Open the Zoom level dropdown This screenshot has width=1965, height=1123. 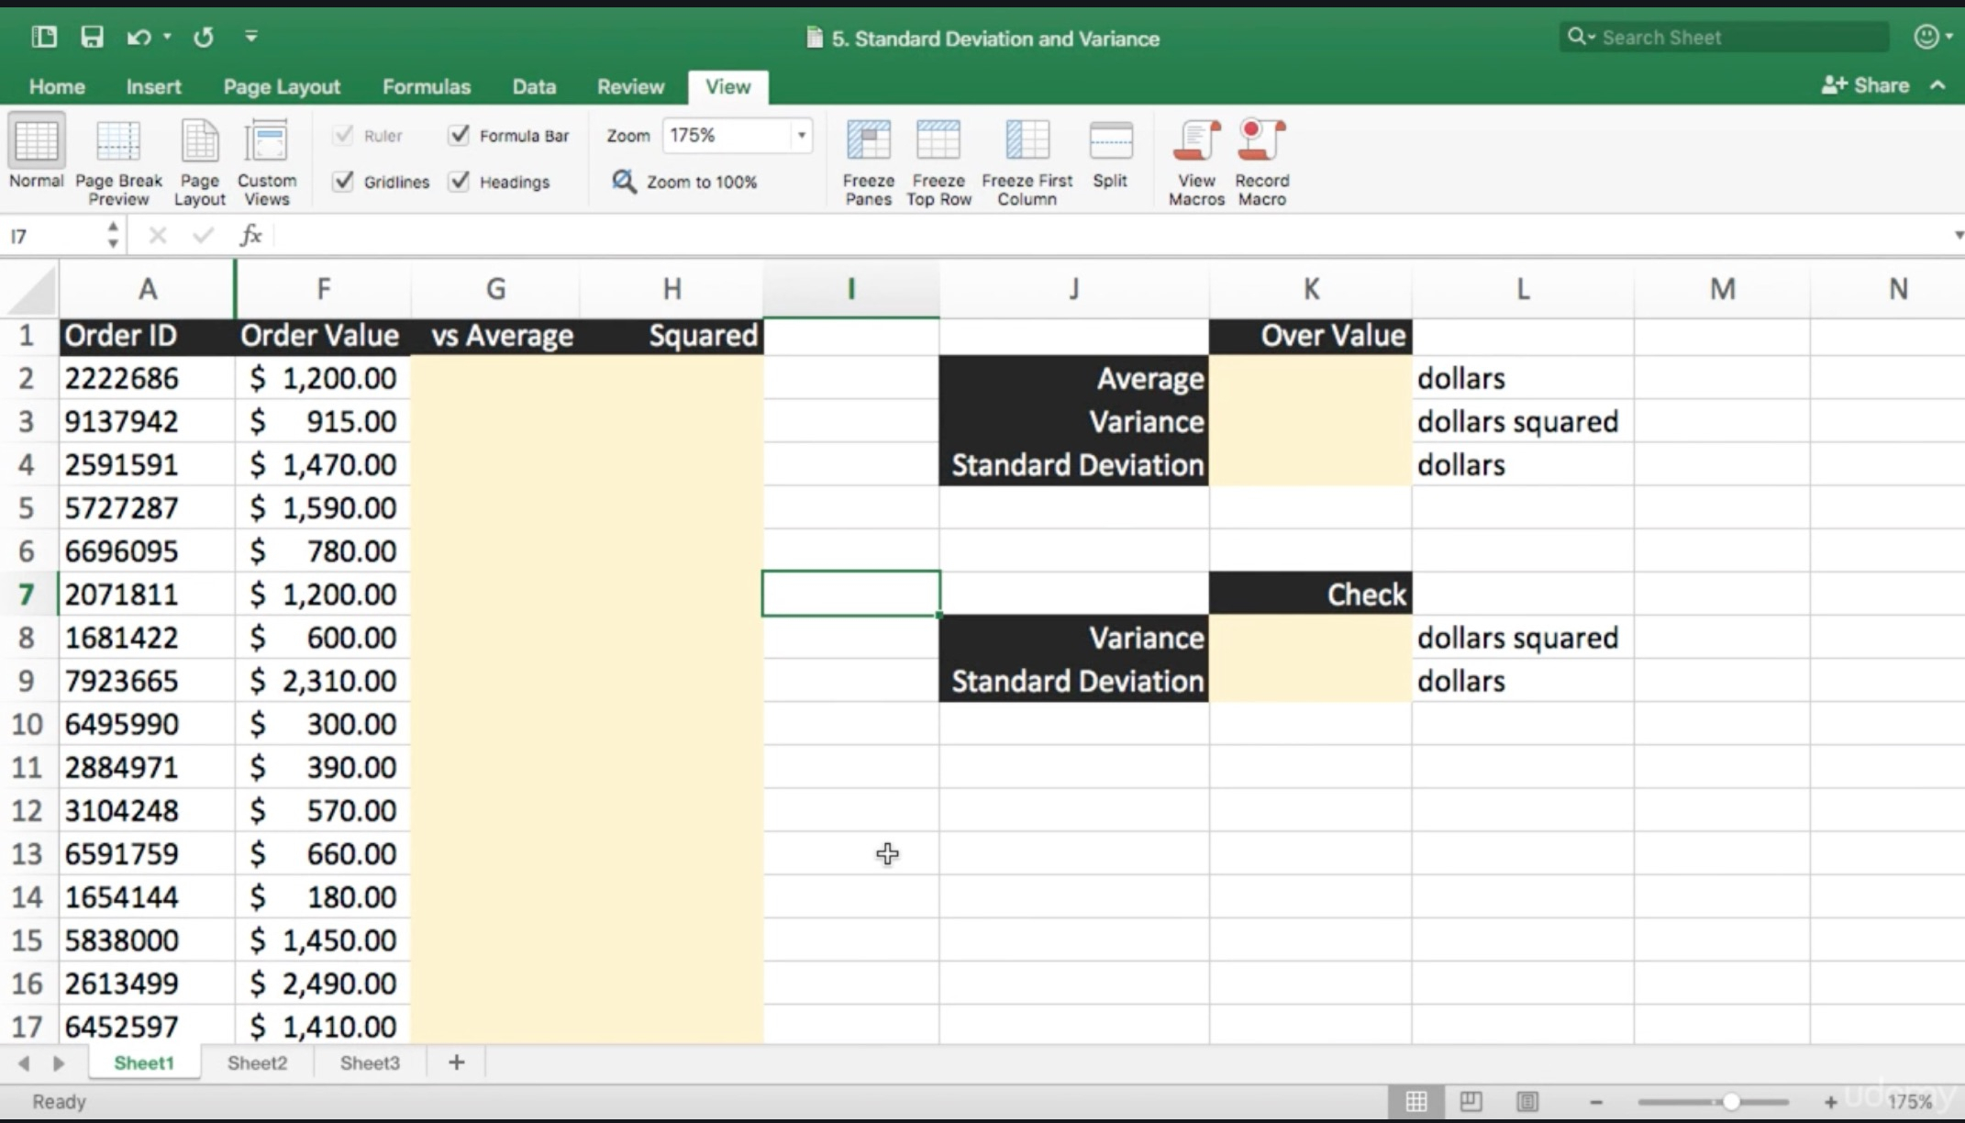coord(797,134)
